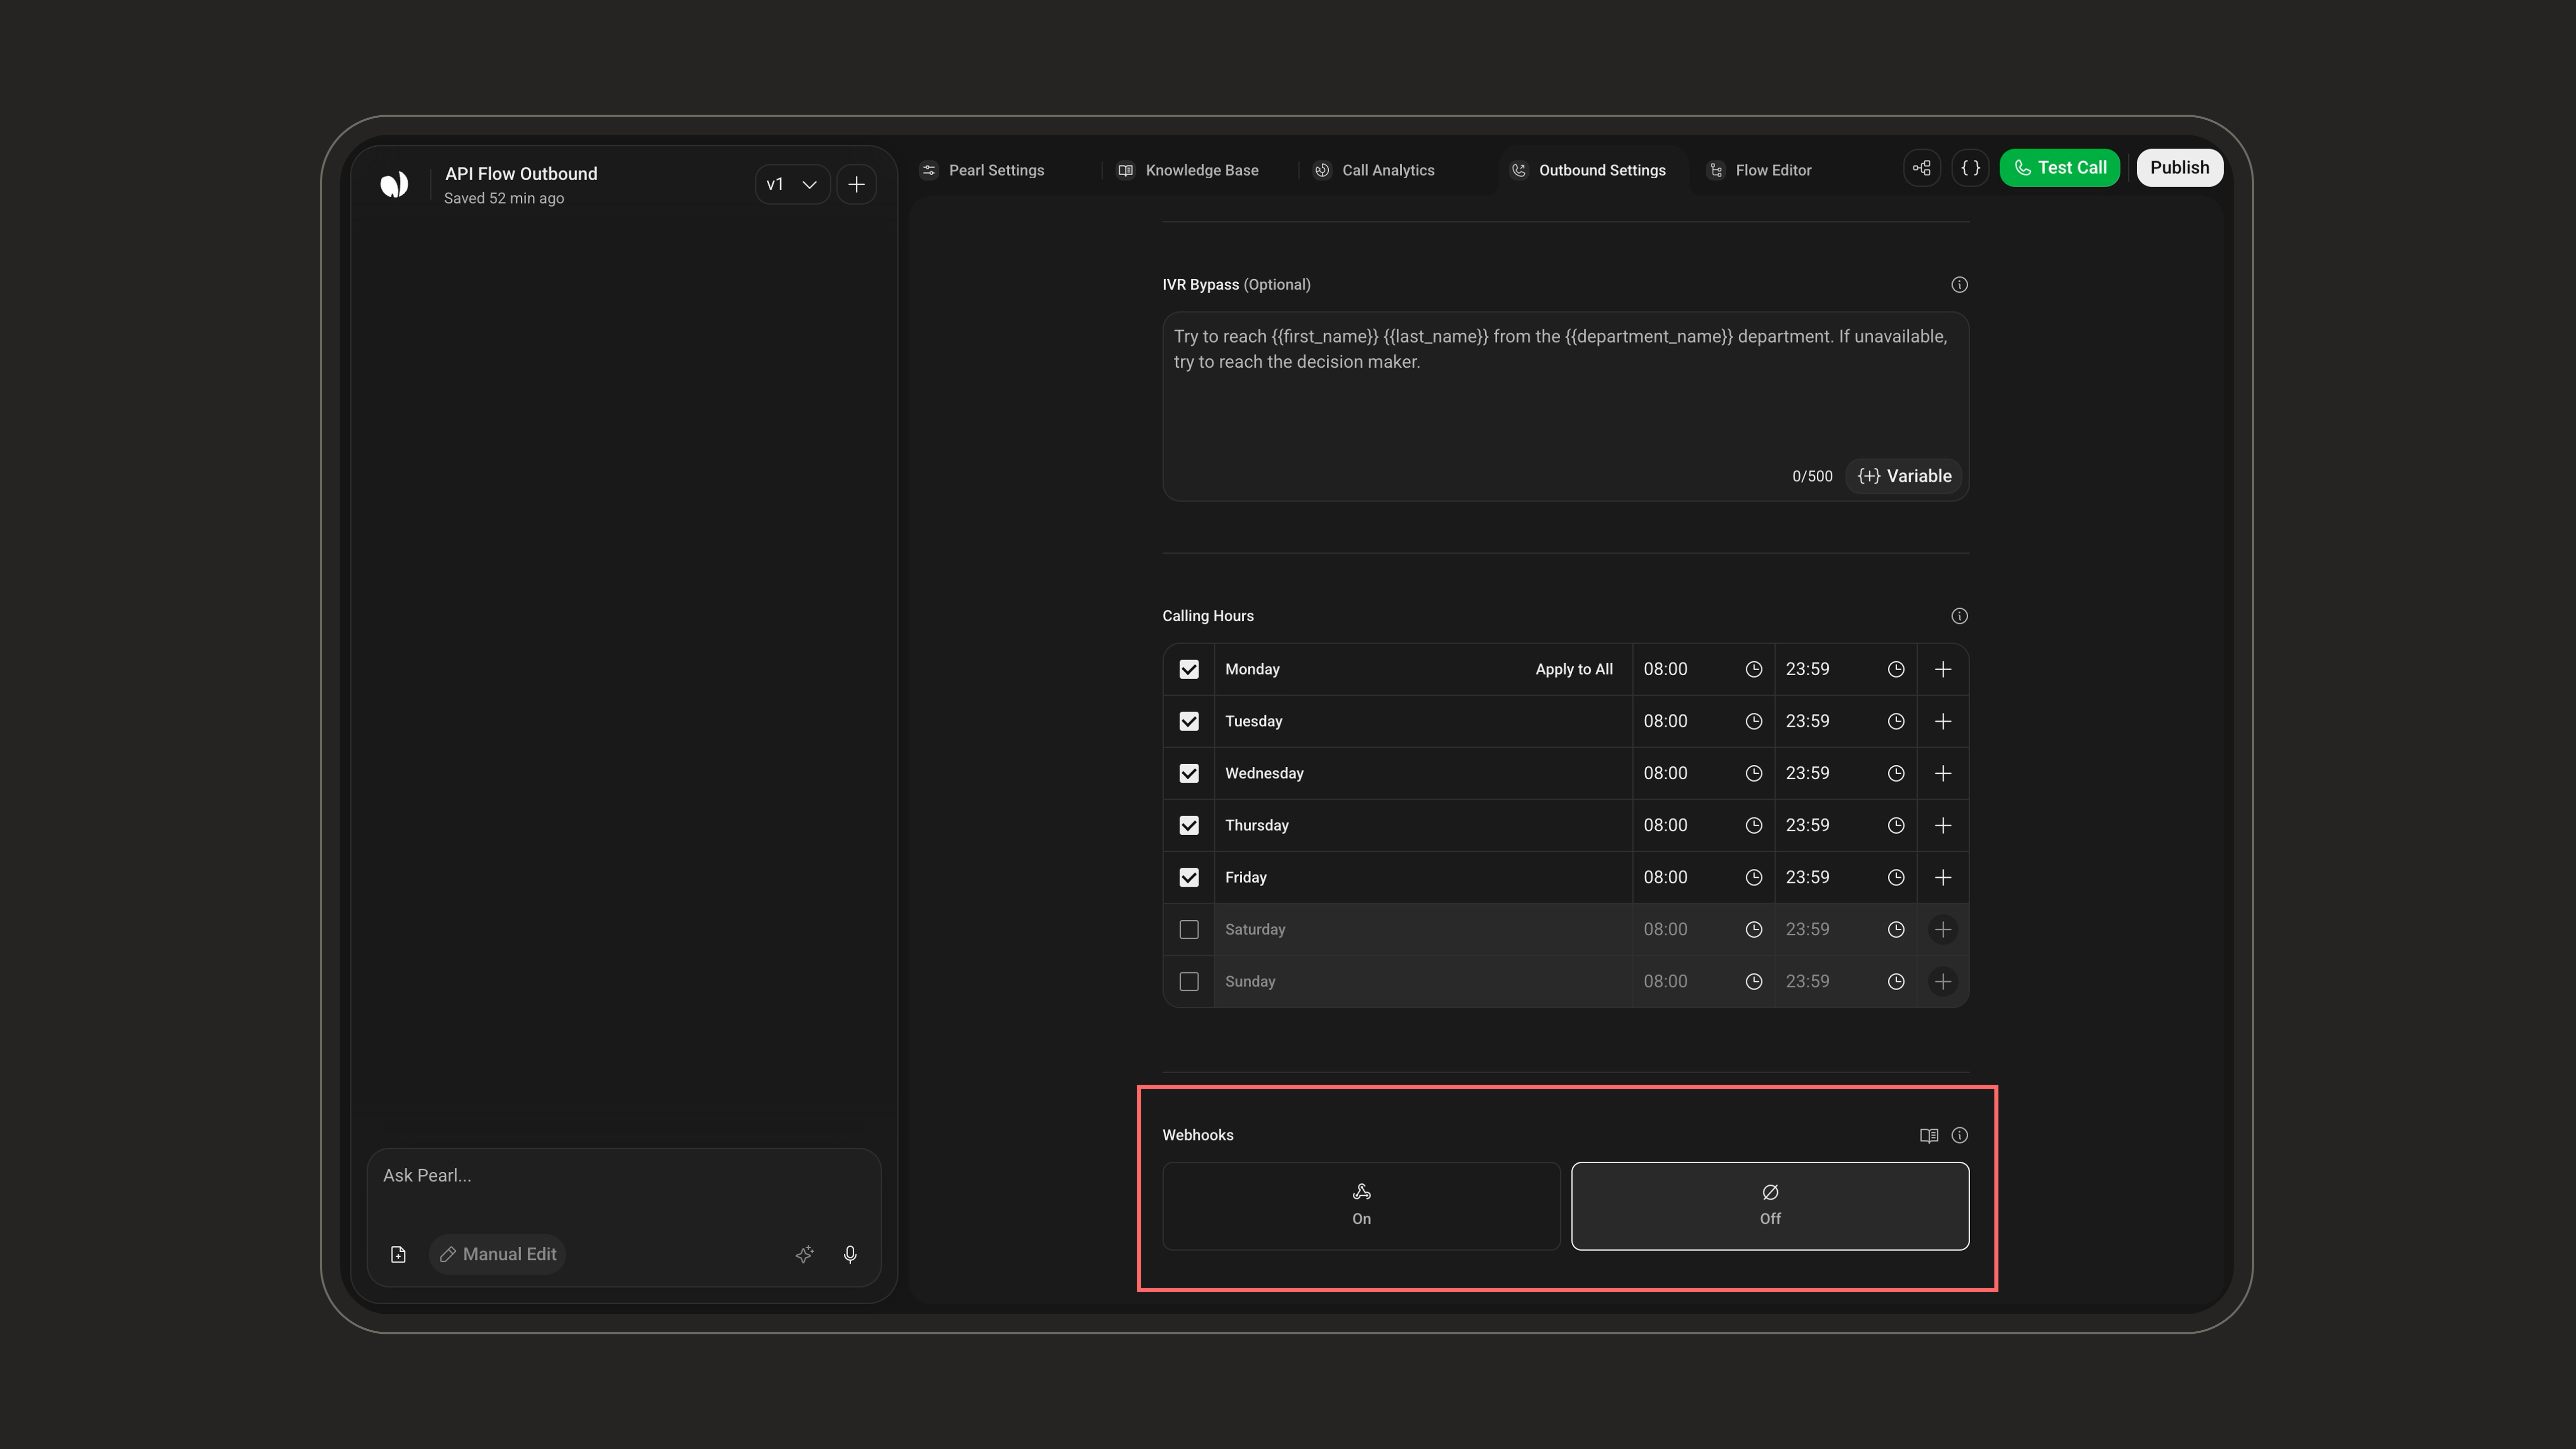Open Saturday start time clock picker
2576x1449 pixels.
(x=1753, y=929)
